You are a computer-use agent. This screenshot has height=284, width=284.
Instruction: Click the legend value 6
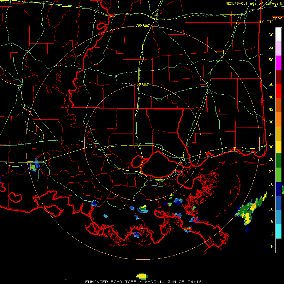pos(272,222)
